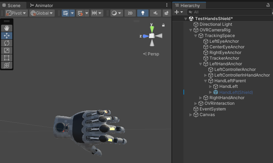Viewport: 273px width, 163px height.
Task: Toggle scene effects button
Action: (166, 13)
